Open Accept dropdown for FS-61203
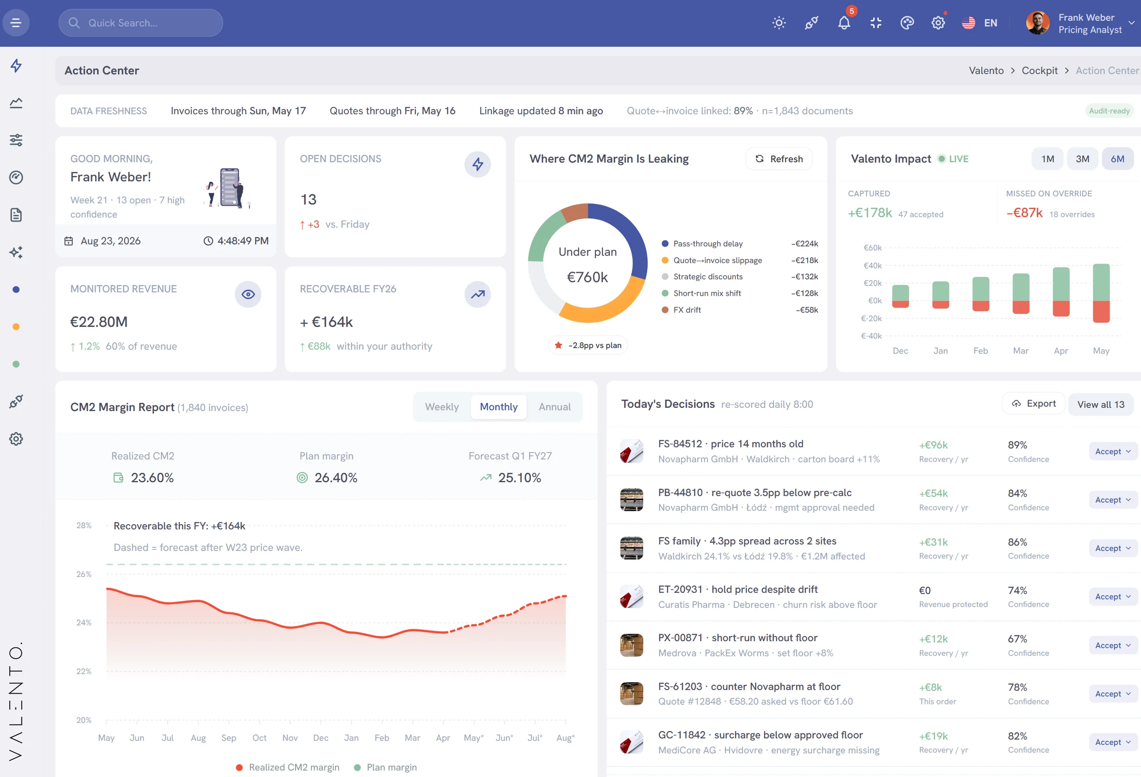Image resolution: width=1141 pixels, height=777 pixels. pos(1112,694)
